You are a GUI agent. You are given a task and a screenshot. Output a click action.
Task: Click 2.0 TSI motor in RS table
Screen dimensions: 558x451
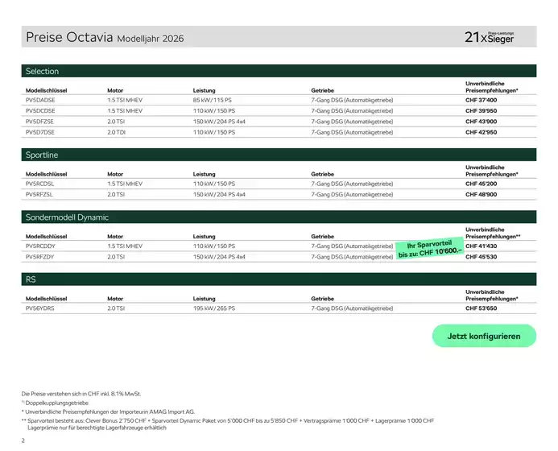click(x=116, y=308)
